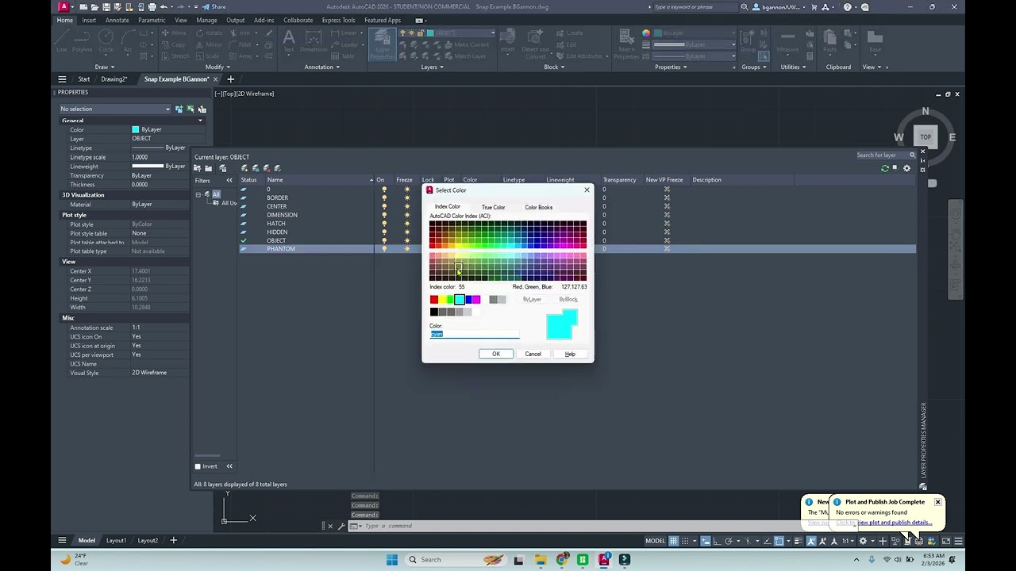Toggle polar tracking icon in status bar
This screenshot has width=1016, height=571.
tap(728, 541)
